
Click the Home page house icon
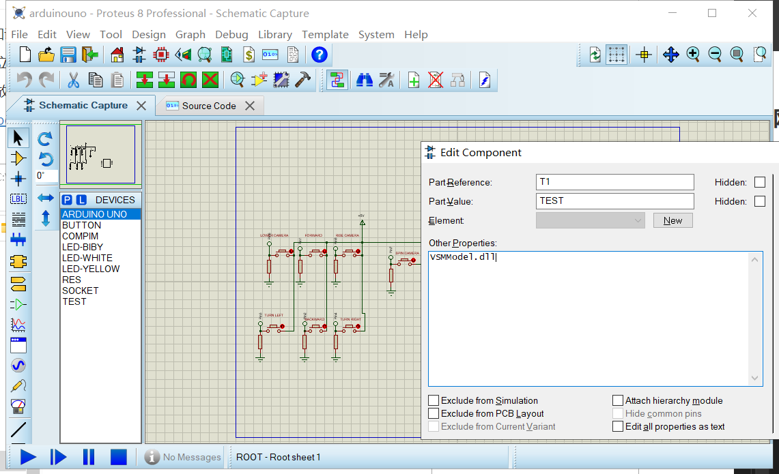117,55
